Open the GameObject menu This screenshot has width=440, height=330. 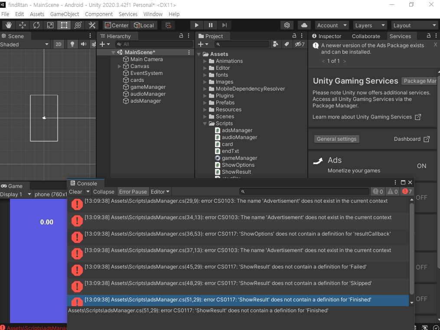[65, 14]
